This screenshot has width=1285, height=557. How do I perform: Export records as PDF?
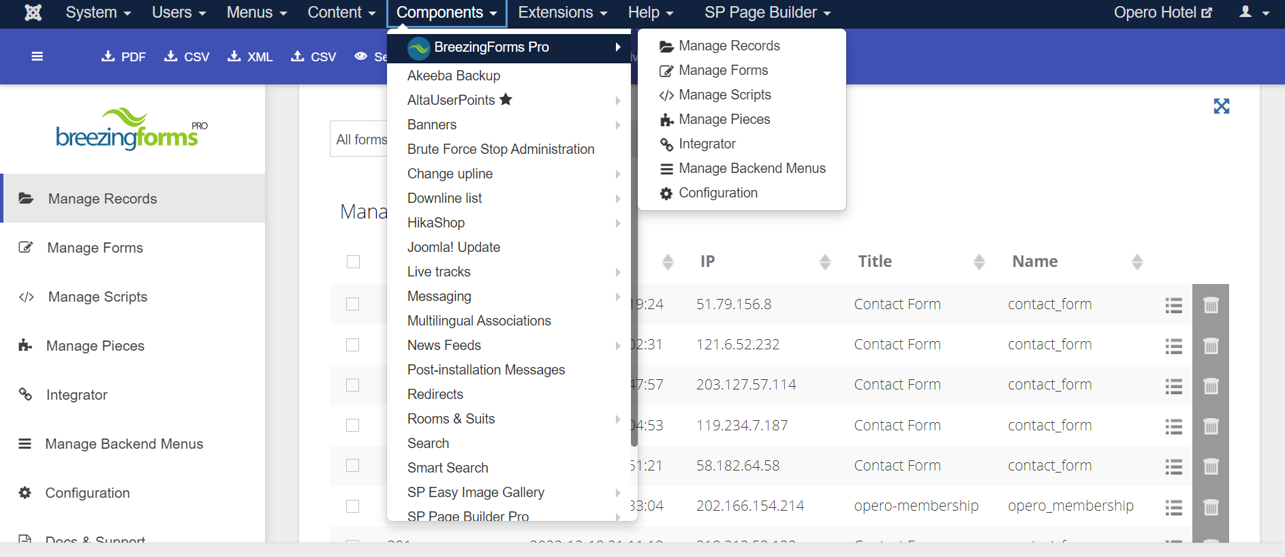[x=123, y=57]
